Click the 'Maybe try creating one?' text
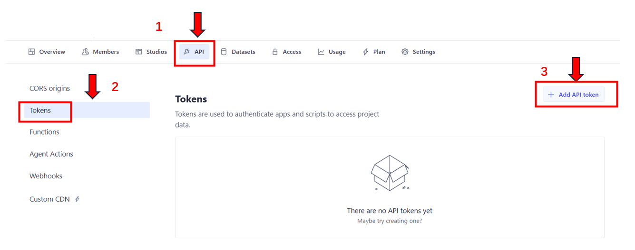Screen dimensions: 635x250 [390, 221]
